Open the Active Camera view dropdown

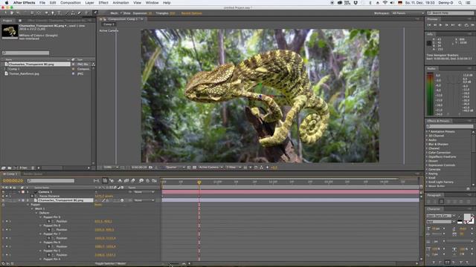(x=210, y=168)
